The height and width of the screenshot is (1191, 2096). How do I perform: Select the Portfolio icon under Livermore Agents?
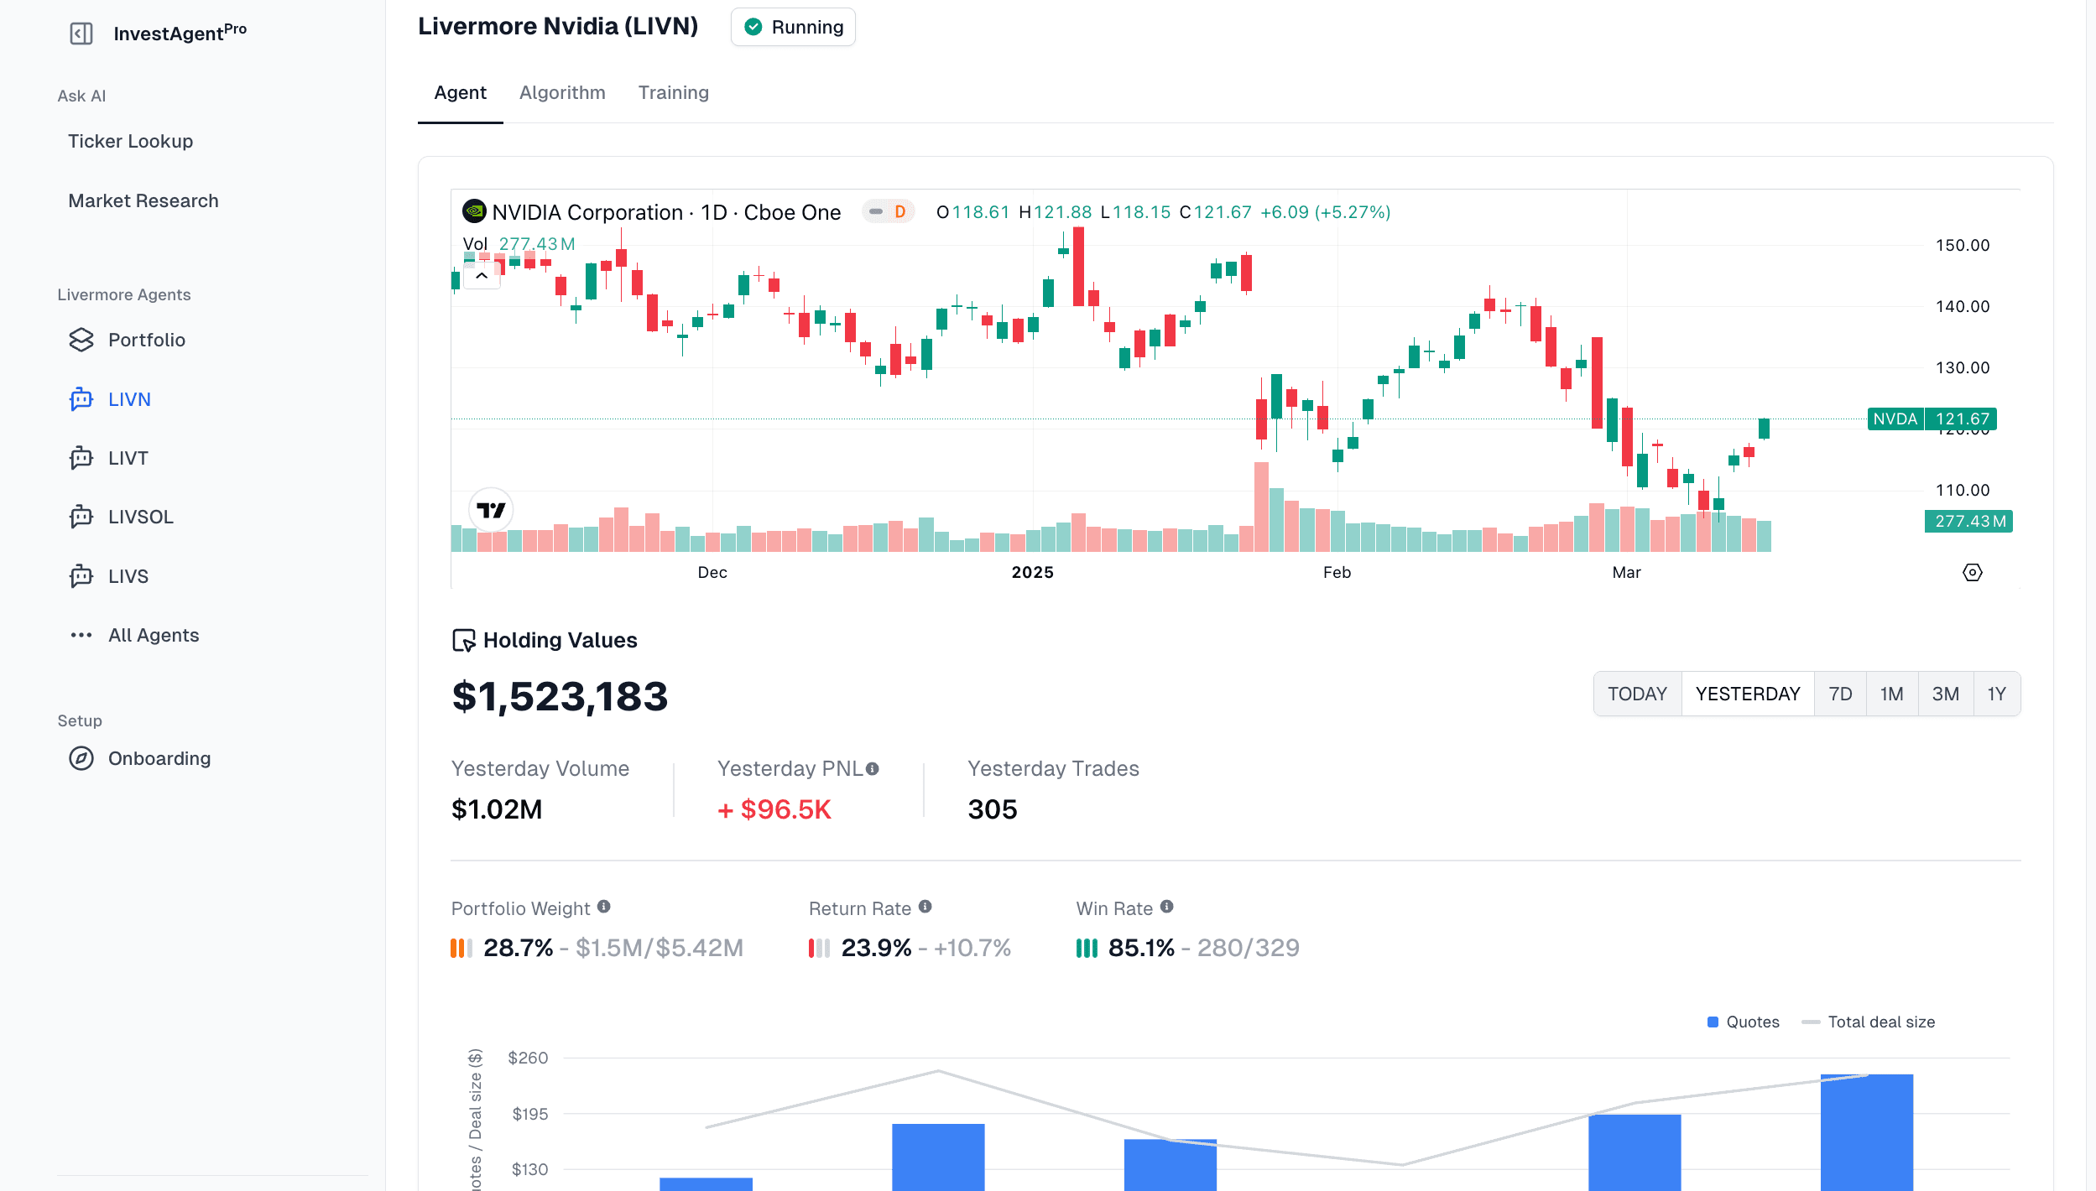tap(81, 340)
